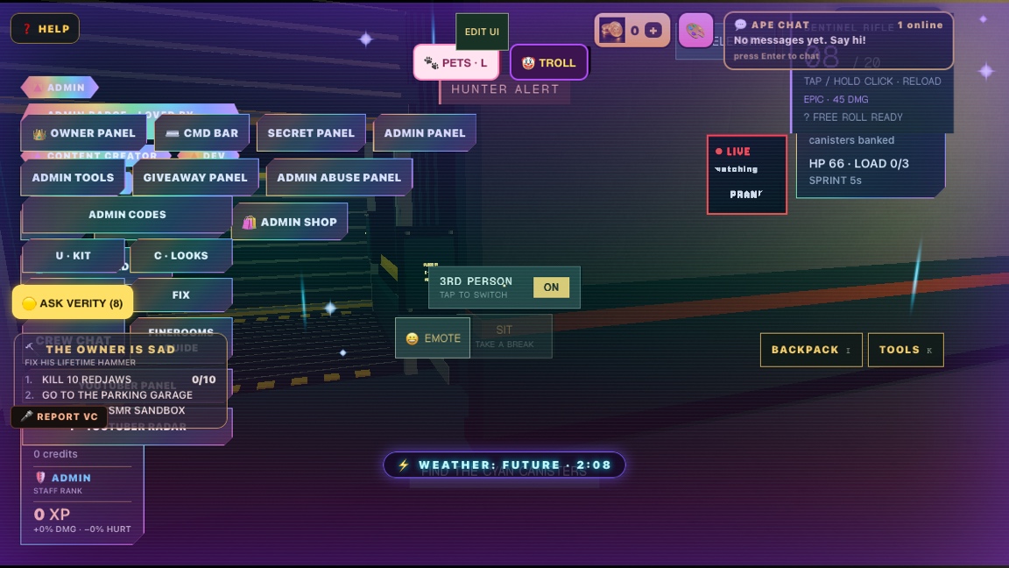The height and width of the screenshot is (568, 1009).
Task: Click the paw icon on the Pets button
Action: point(431,63)
